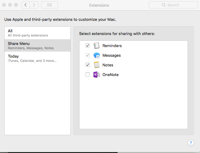Click the Messages speech bubble icon
Screen dimensions: 200x153
pos(96,55)
